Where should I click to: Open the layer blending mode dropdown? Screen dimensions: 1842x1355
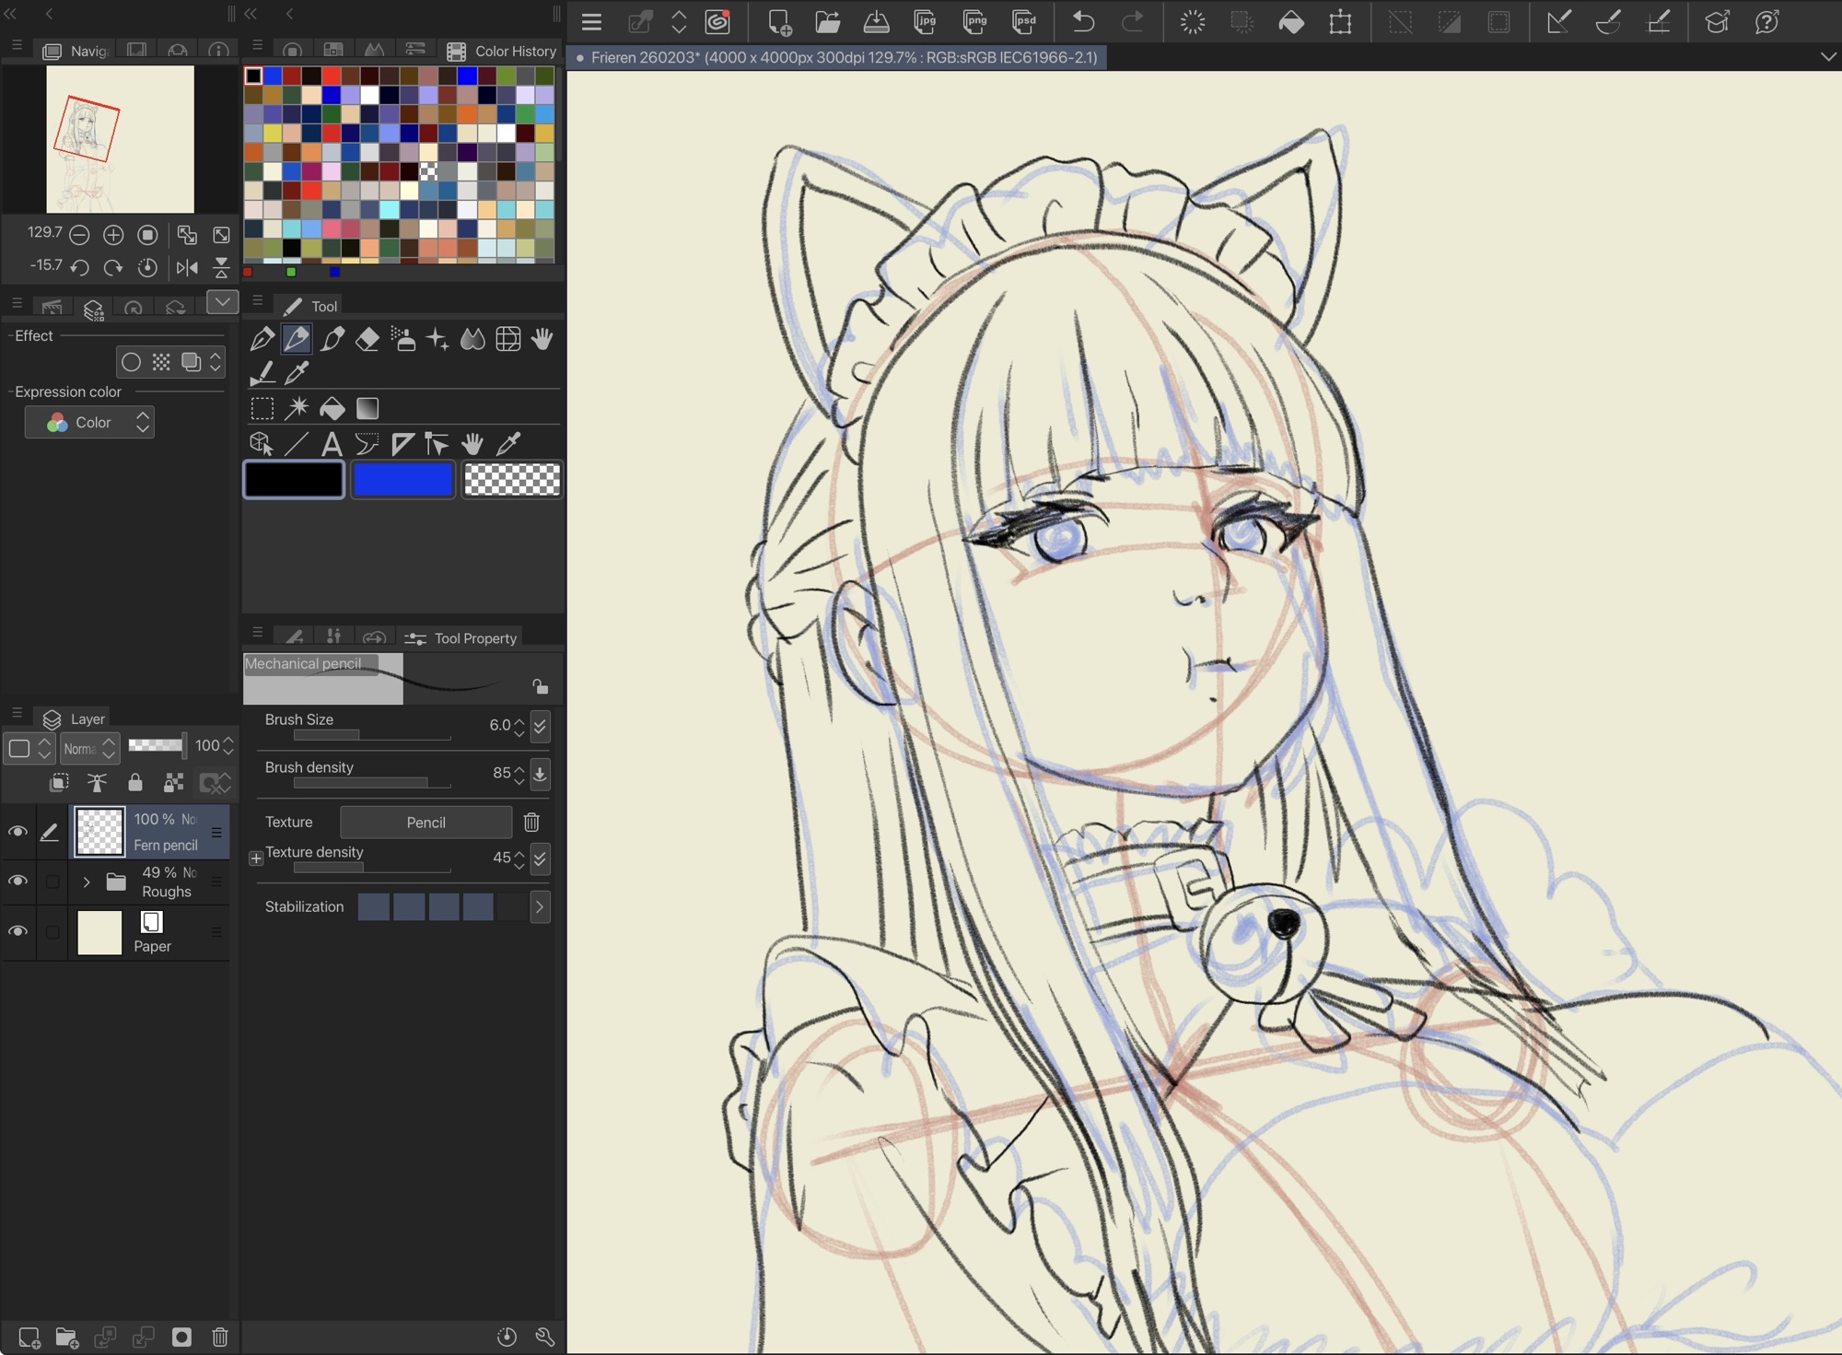click(x=89, y=748)
